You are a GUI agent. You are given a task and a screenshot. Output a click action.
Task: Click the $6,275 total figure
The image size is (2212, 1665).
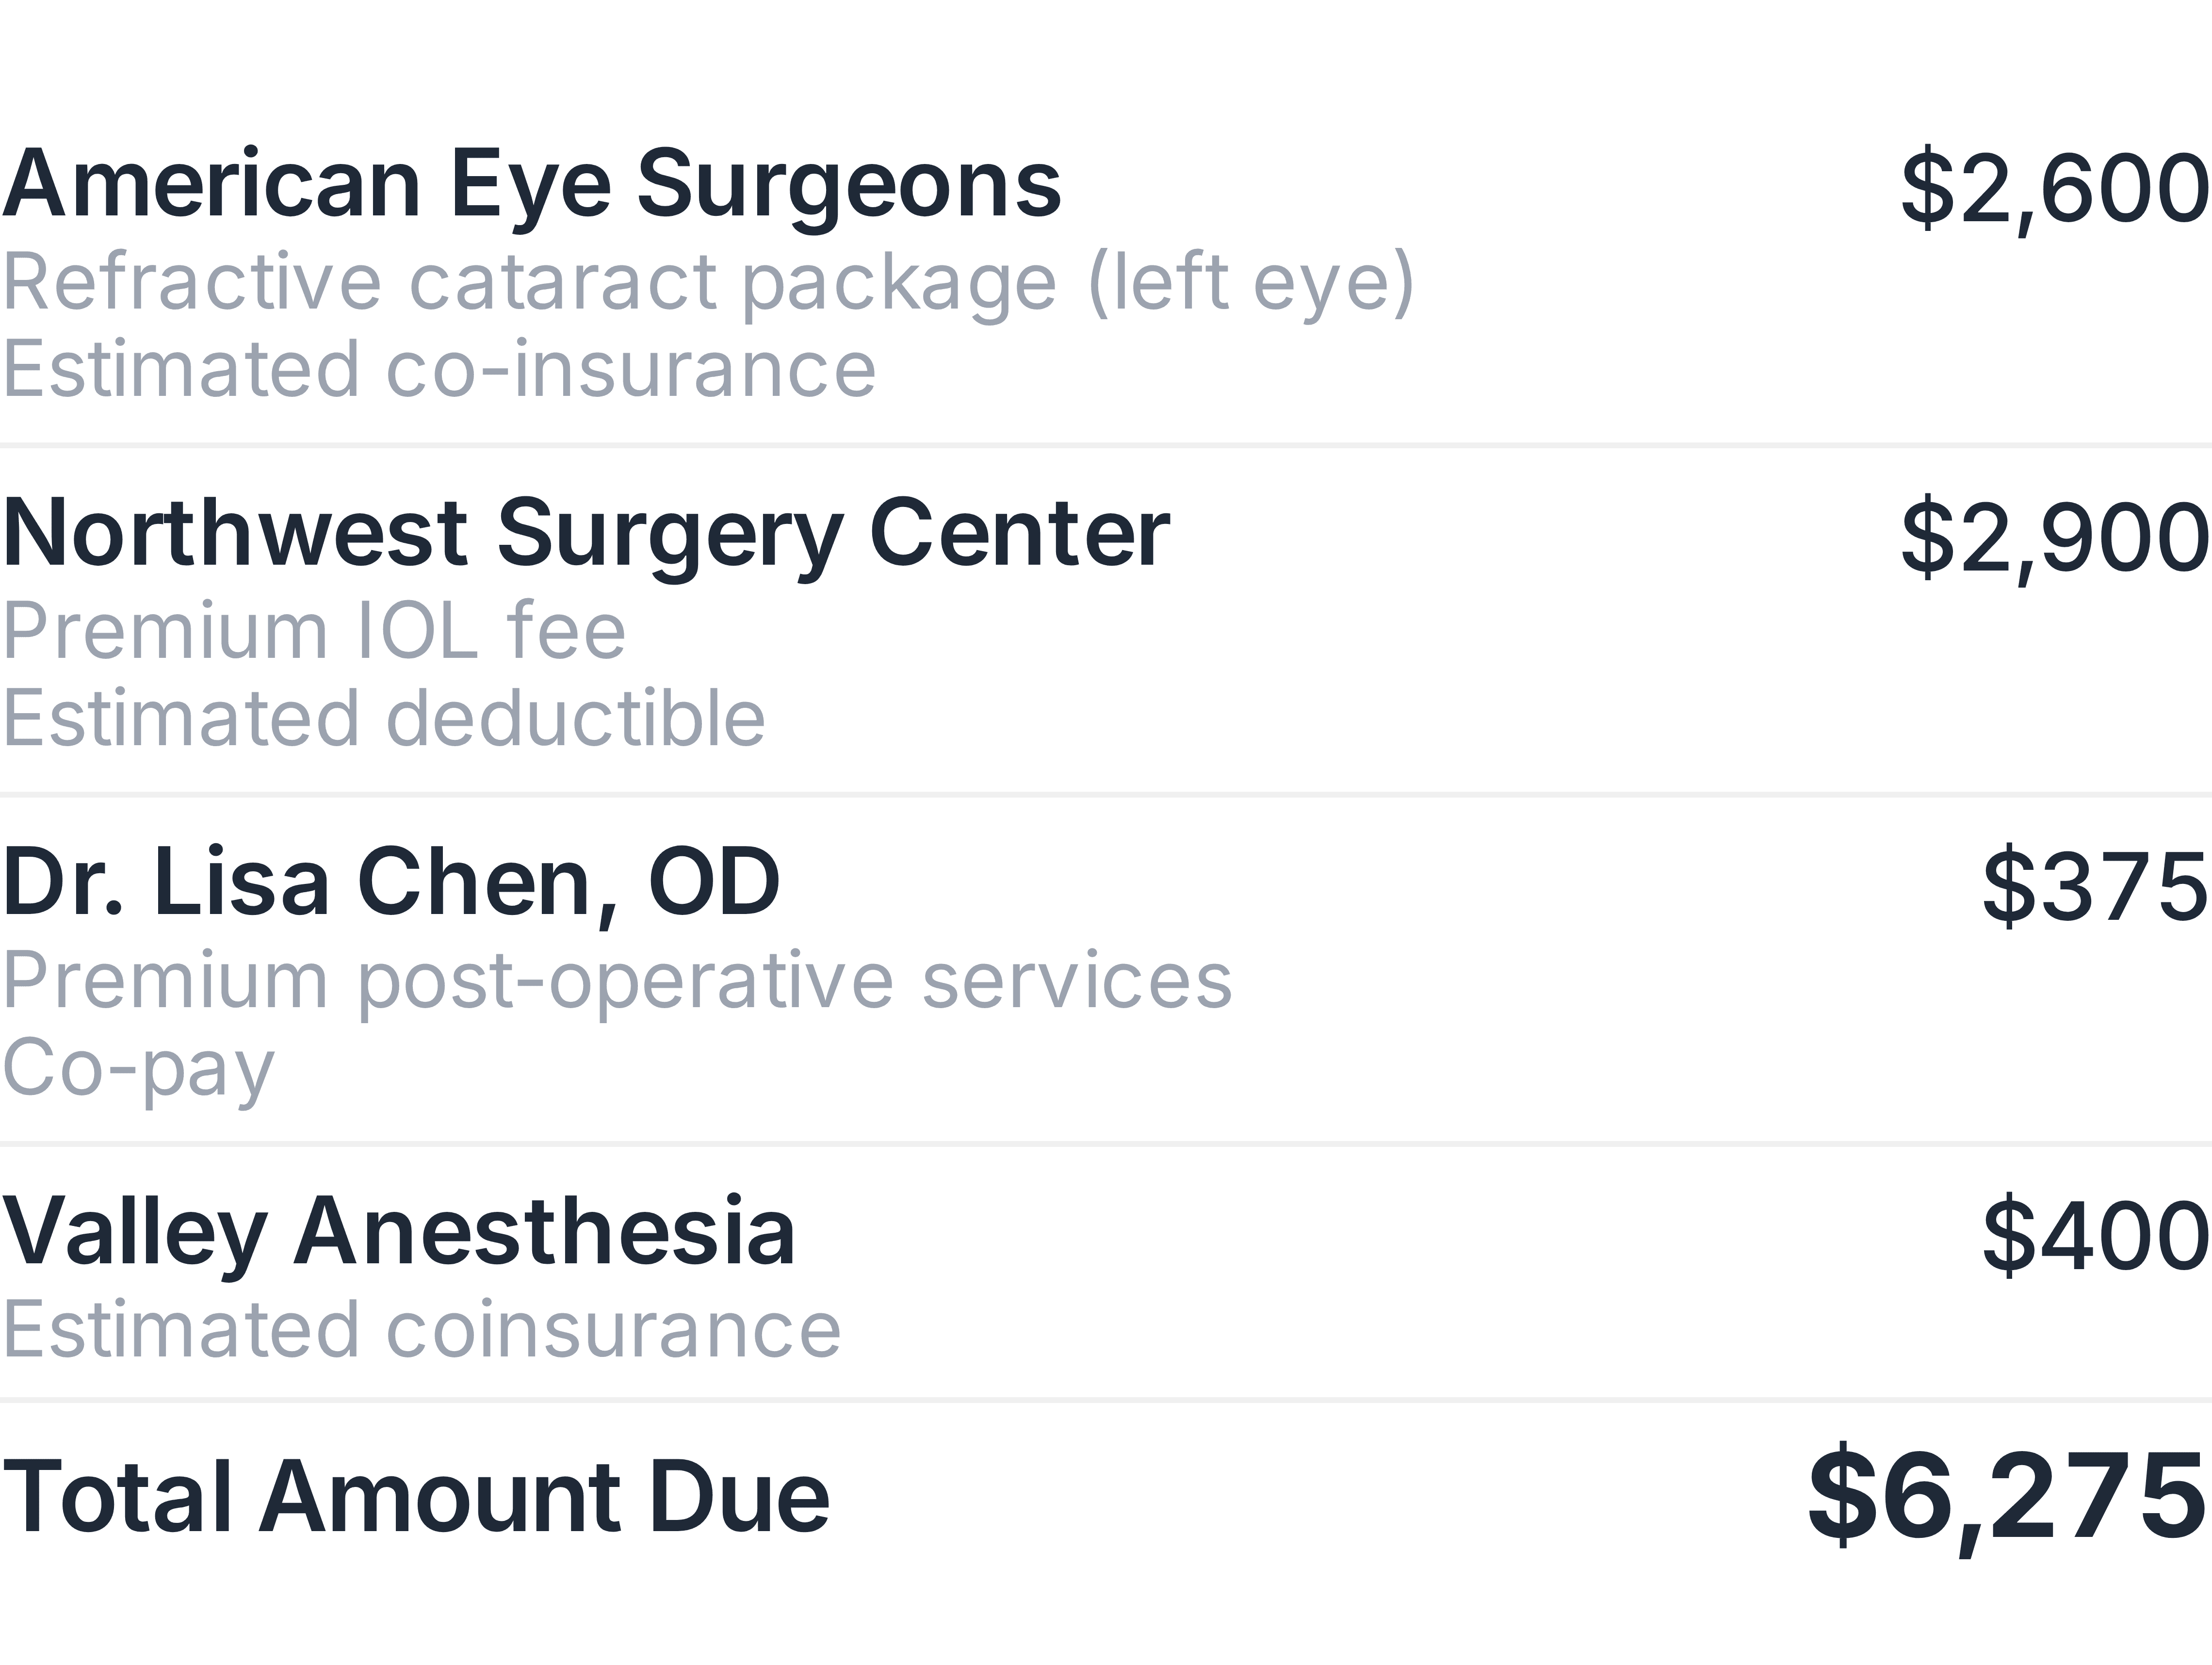(2008, 1499)
